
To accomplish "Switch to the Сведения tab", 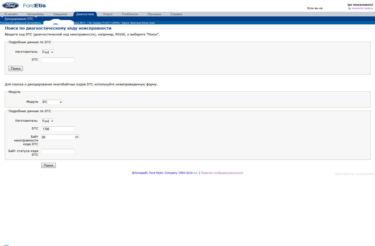I will point(60,14).
